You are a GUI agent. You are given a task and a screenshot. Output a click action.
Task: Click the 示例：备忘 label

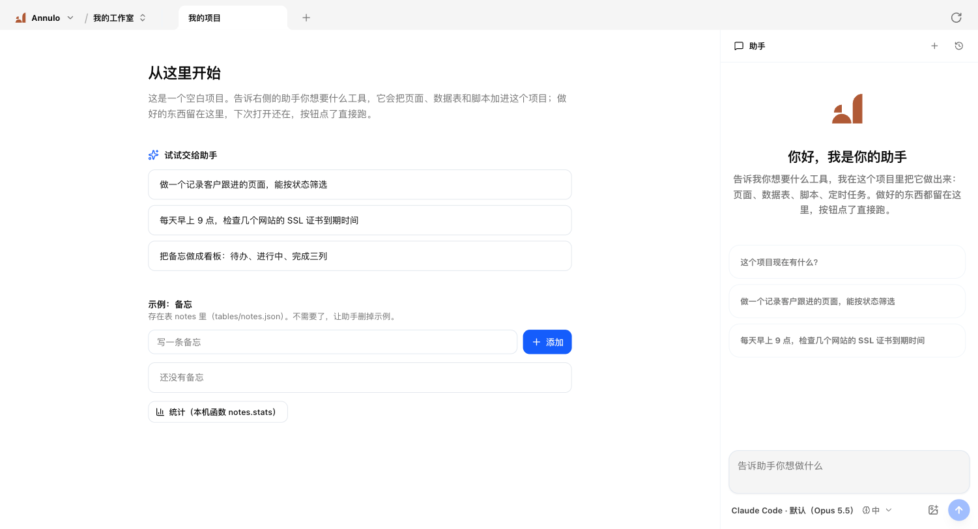(170, 304)
